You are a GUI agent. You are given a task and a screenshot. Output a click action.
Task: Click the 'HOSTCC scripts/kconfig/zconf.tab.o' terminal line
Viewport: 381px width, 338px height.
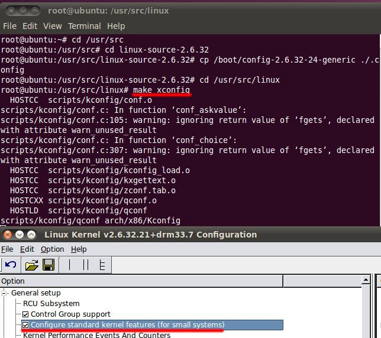[x=92, y=190]
